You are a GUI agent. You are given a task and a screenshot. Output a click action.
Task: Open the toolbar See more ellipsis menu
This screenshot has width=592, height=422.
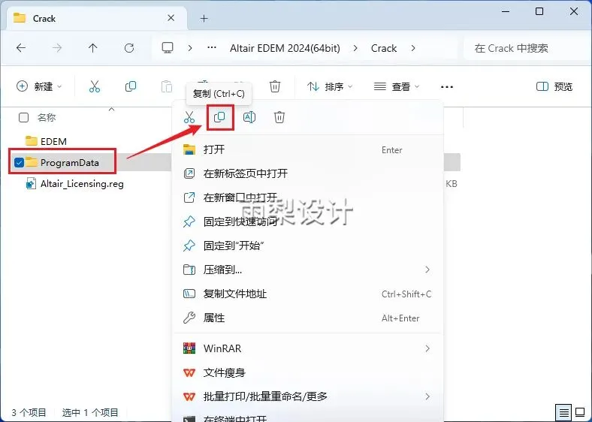tap(447, 87)
